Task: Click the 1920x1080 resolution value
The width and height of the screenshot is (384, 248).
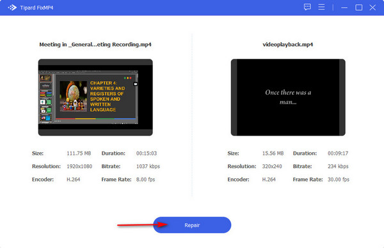Action: pyautogui.click(x=79, y=166)
